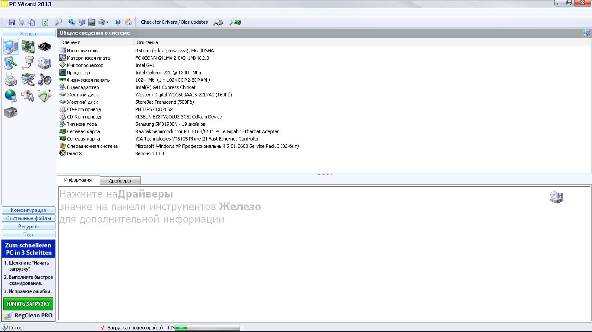Click the green НАЧАТЬ ЗАГРУЗКУ button
The height and width of the screenshot is (332, 592).
click(x=28, y=304)
